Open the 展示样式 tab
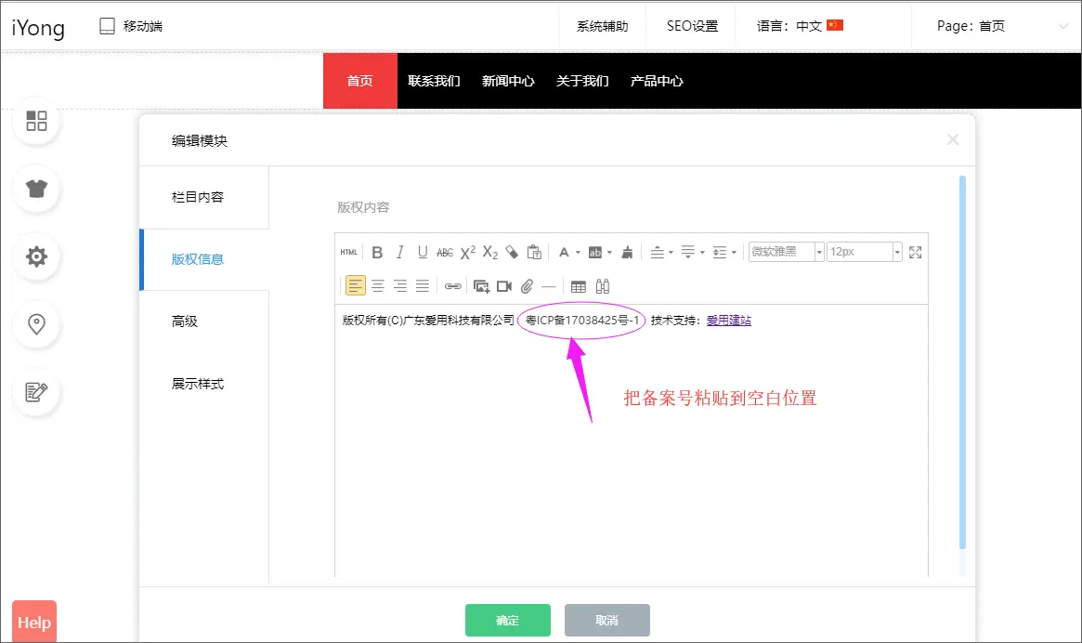 click(x=198, y=384)
